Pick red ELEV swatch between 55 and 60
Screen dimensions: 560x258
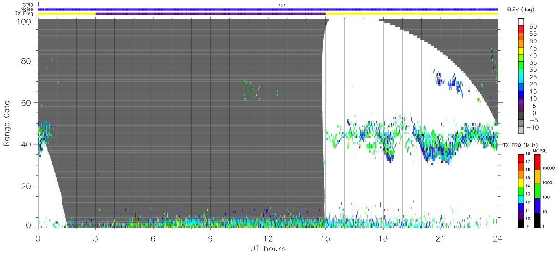[521, 30]
